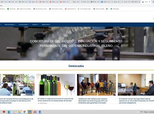Image resolution: width=154 pixels, height=114 pixels.
Task: Expand the INDICADORES menu
Action: pyautogui.click(x=10, y=24)
